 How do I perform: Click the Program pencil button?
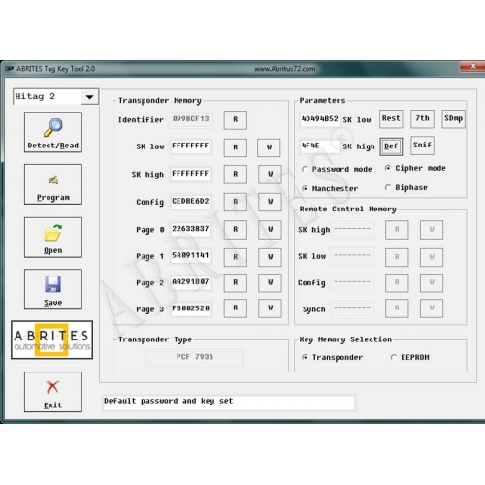[x=53, y=184]
